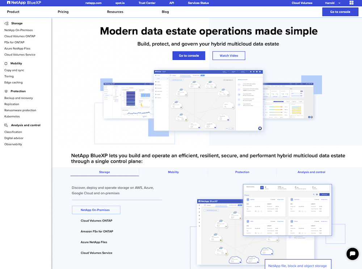Open the netapp.com link

(93, 3)
